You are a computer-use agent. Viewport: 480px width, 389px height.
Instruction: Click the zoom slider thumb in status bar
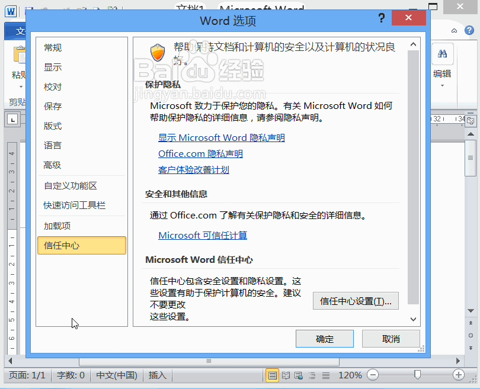coord(417,375)
